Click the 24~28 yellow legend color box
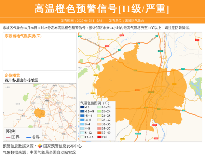This screenshot has height=161, width=205. [x=99, y=116]
